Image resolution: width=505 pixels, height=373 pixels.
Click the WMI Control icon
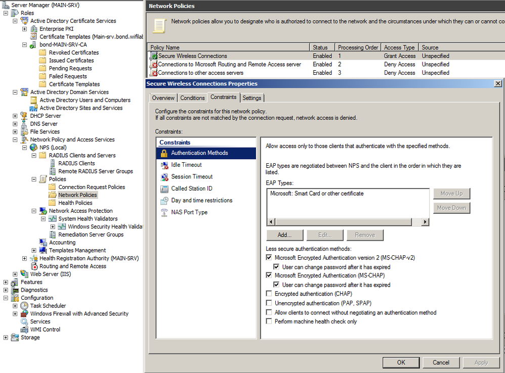[x=24, y=329]
